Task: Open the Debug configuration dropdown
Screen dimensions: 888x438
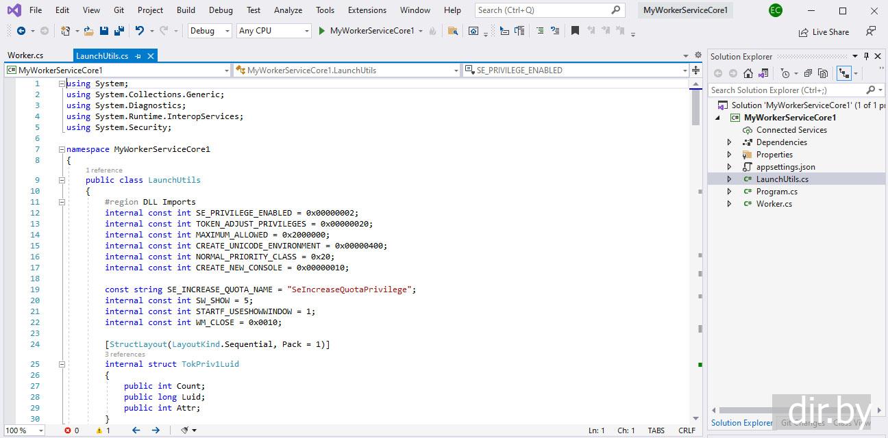Action: 210,31
